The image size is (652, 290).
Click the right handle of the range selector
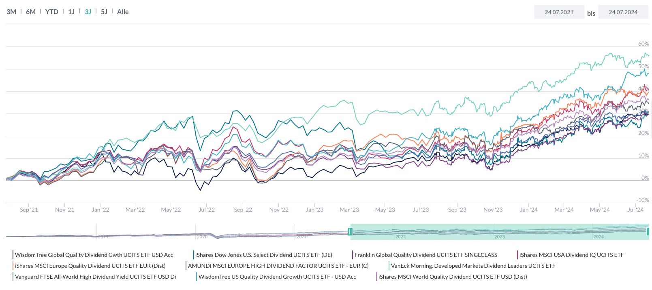(648, 231)
